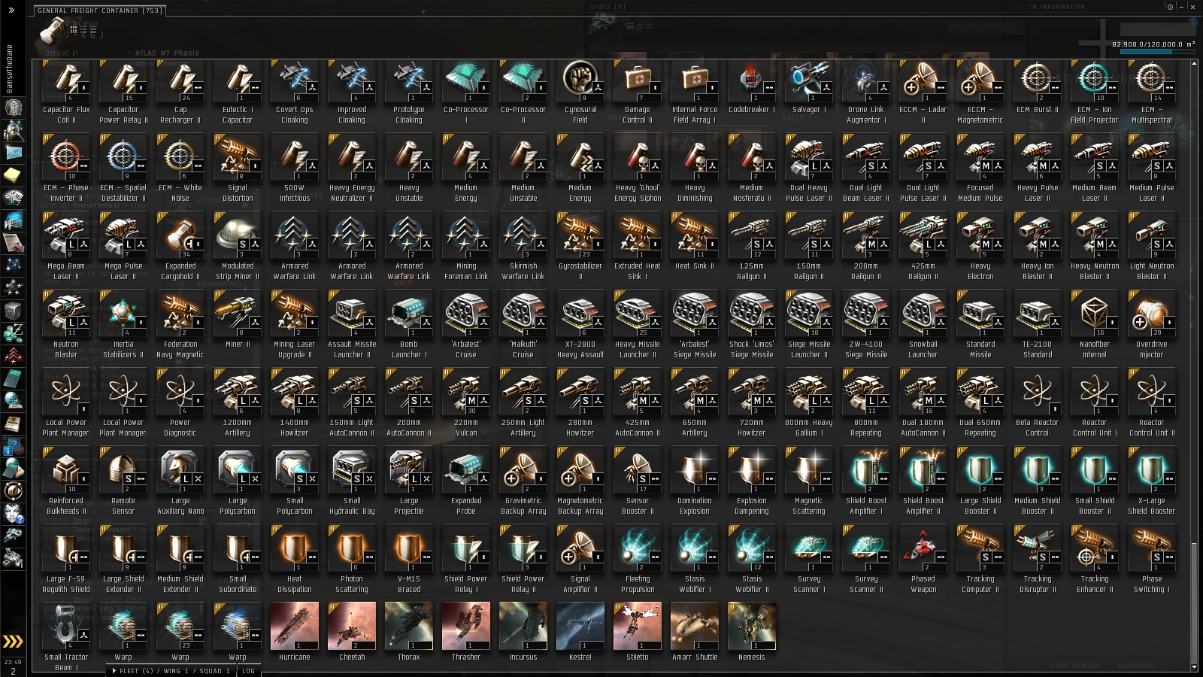Select the Nemesis ship thumbnail
The width and height of the screenshot is (1203, 677).
pyautogui.click(x=752, y=626)
